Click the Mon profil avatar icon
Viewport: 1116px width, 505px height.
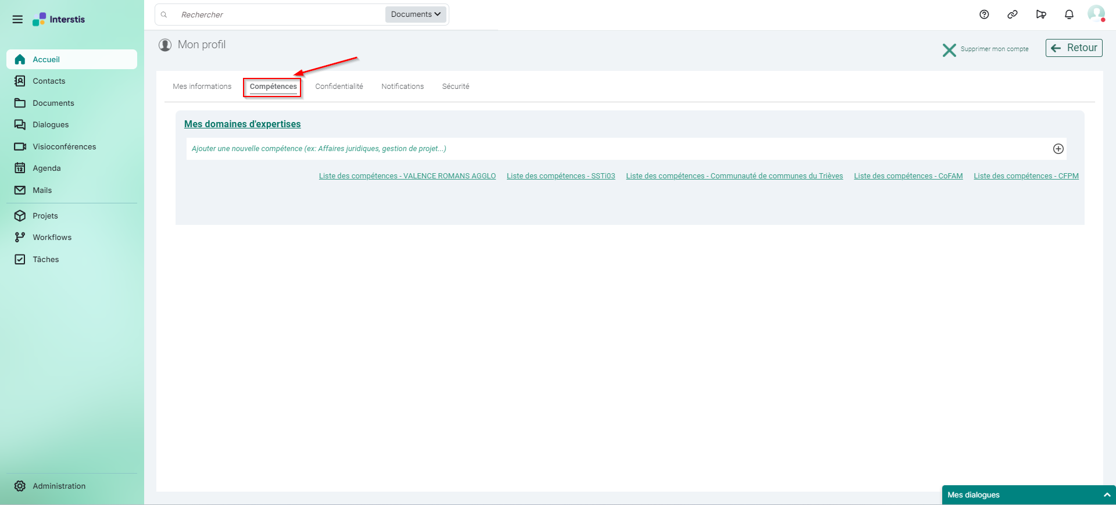[165, 45]
